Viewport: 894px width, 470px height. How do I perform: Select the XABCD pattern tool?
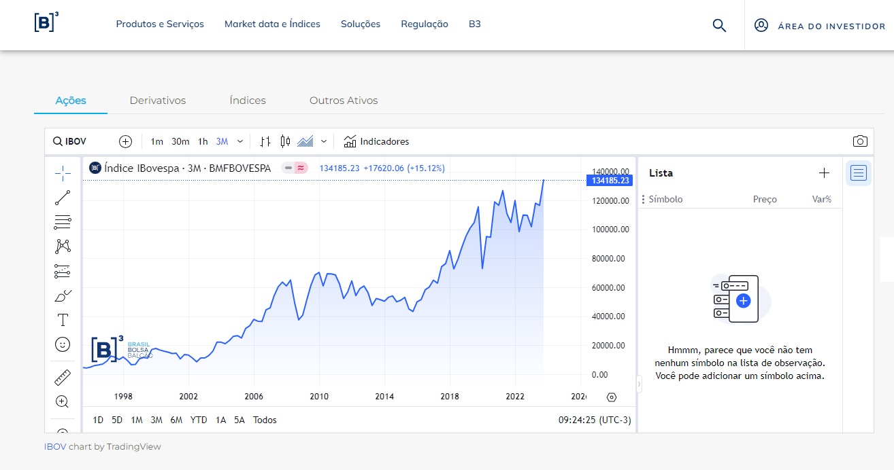click(x=63, y=247)
